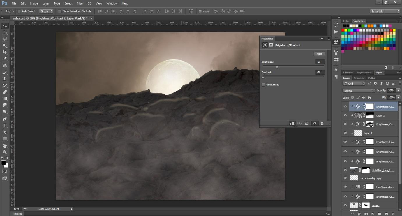
Task: Open the Timeline panel
Action: (17, 214)
